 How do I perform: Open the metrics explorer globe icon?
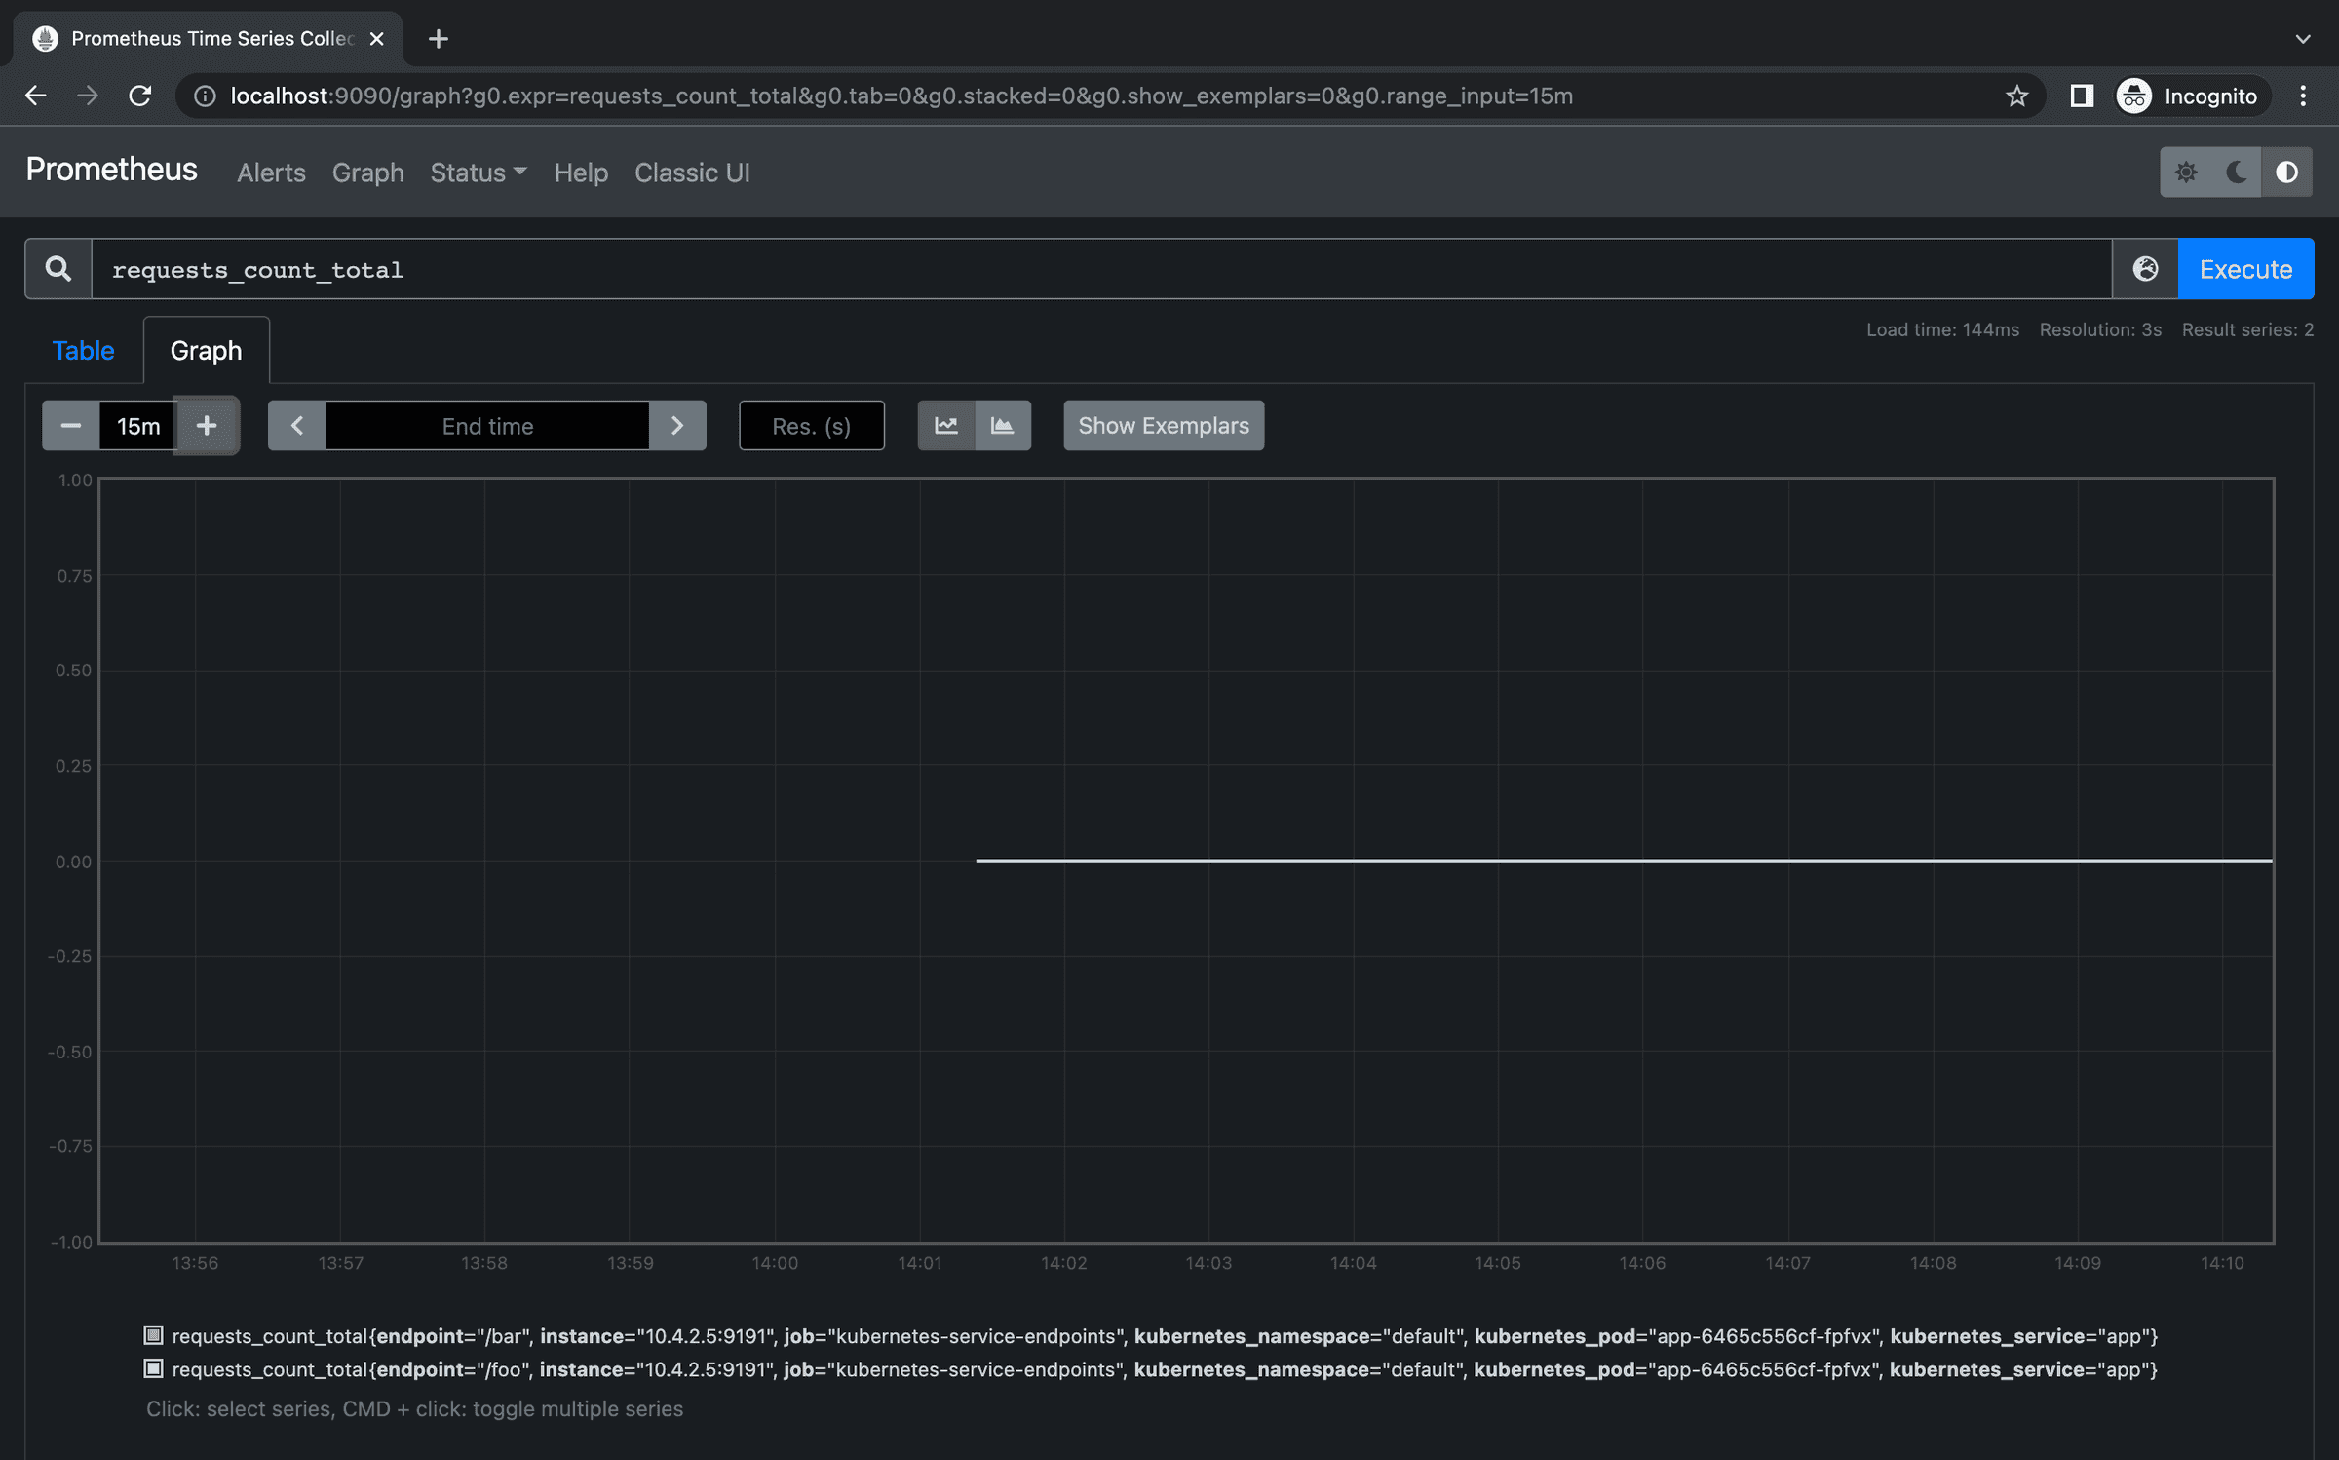2143,268
